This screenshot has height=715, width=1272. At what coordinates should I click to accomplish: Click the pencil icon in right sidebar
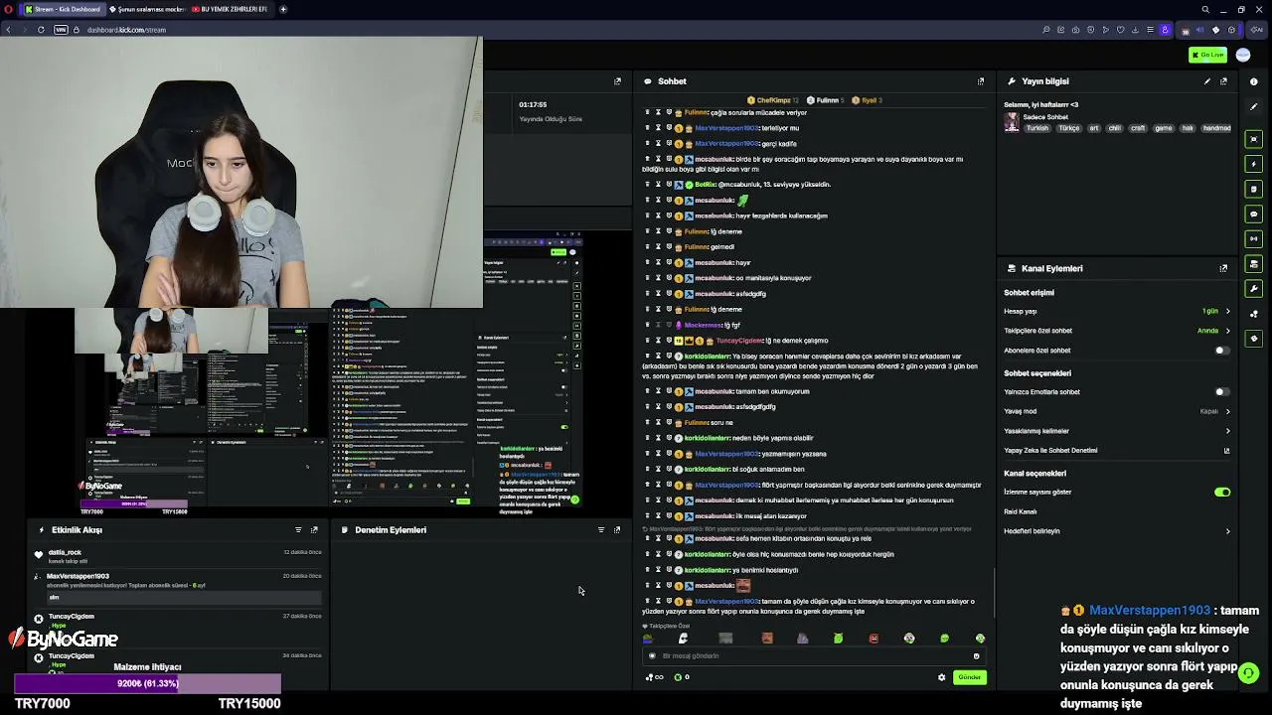pyautogui.click(x=1254, y=106)
